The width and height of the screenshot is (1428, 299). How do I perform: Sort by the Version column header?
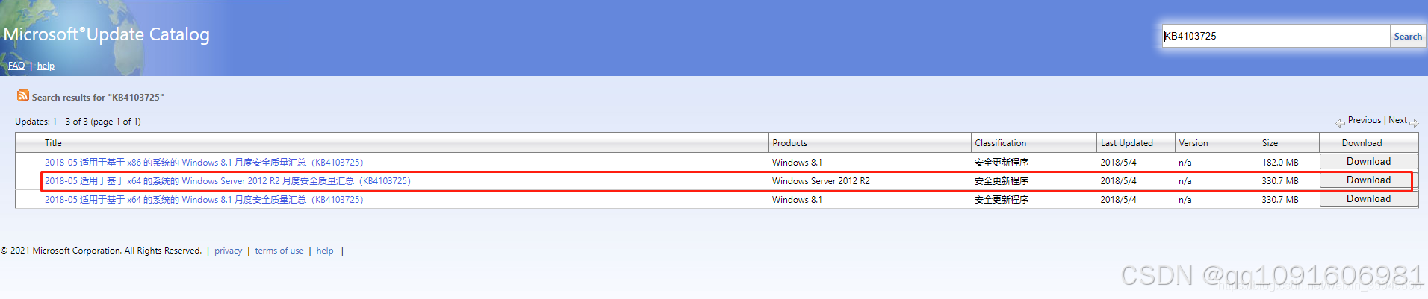pyautogui.click(x=1193, y=143)
